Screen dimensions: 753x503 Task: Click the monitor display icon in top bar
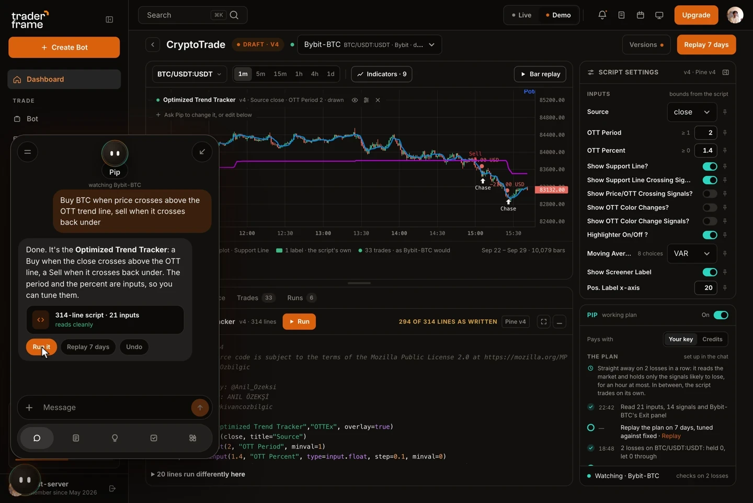click(659, 15)
